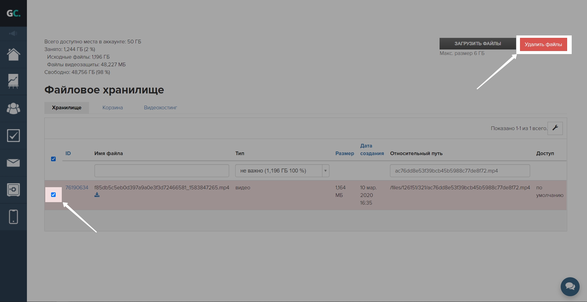
Task: Download the mp4 file via download icon
Action: coord(97,195)
